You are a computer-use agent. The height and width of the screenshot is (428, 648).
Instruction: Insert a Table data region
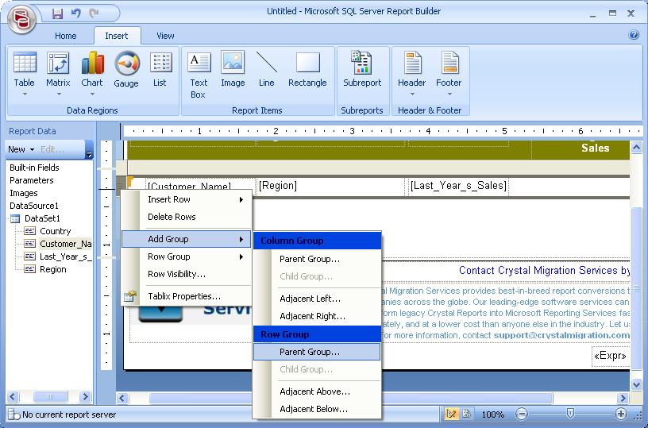(x=25, y=69)
